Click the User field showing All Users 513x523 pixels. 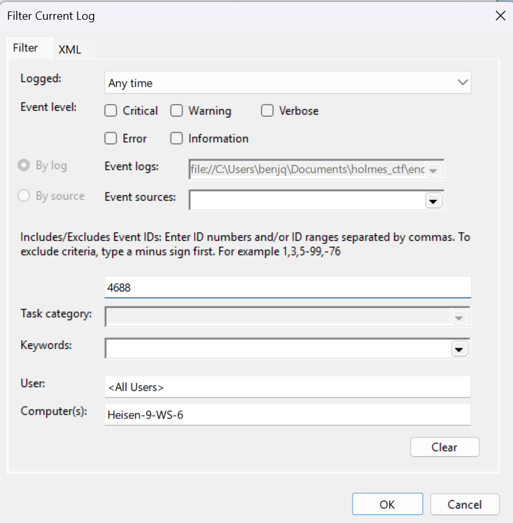click(287, 387)
